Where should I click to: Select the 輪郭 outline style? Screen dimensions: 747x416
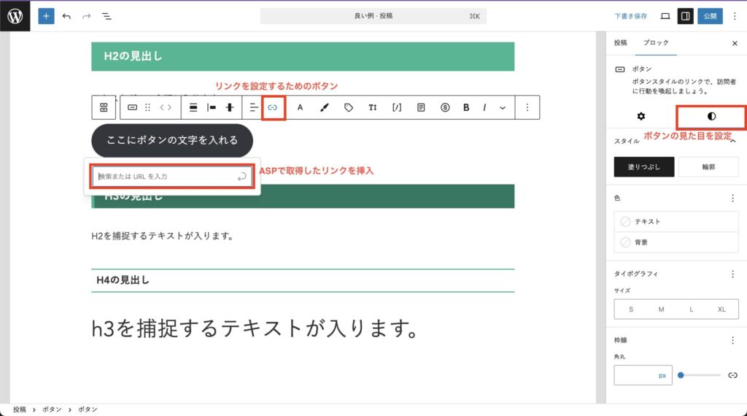(x=708, y=167)
